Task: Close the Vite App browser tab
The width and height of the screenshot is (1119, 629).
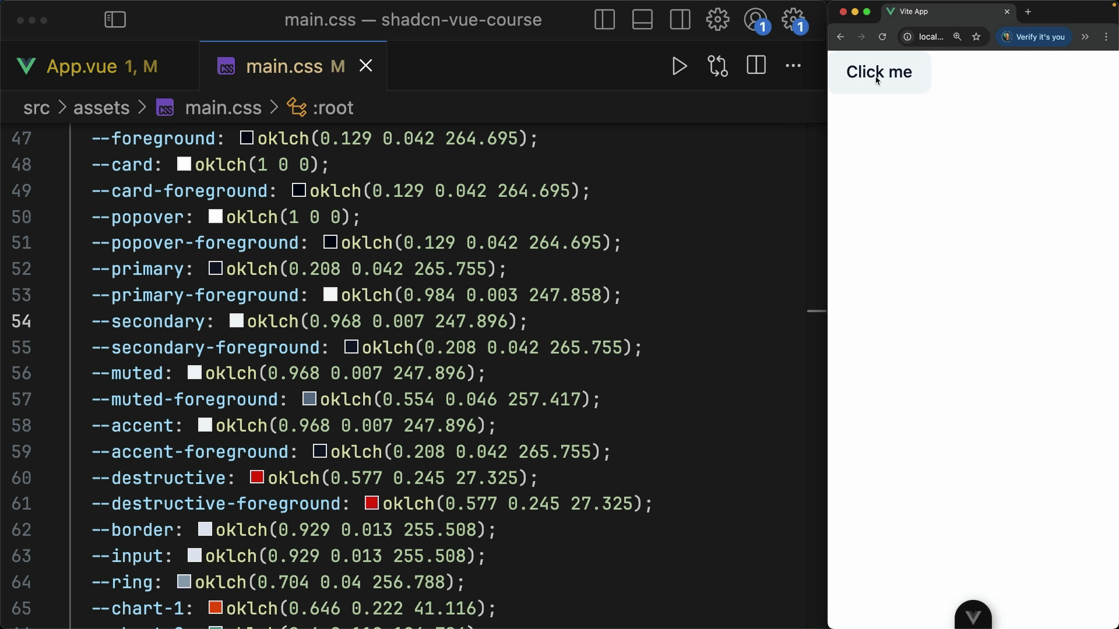Action: pos(1007,12)
